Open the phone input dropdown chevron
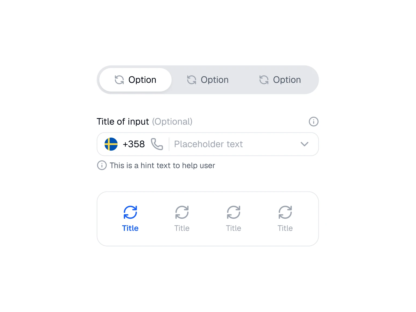Image resolution: width=416 pixels, height=312 pixels. point(304,144)
